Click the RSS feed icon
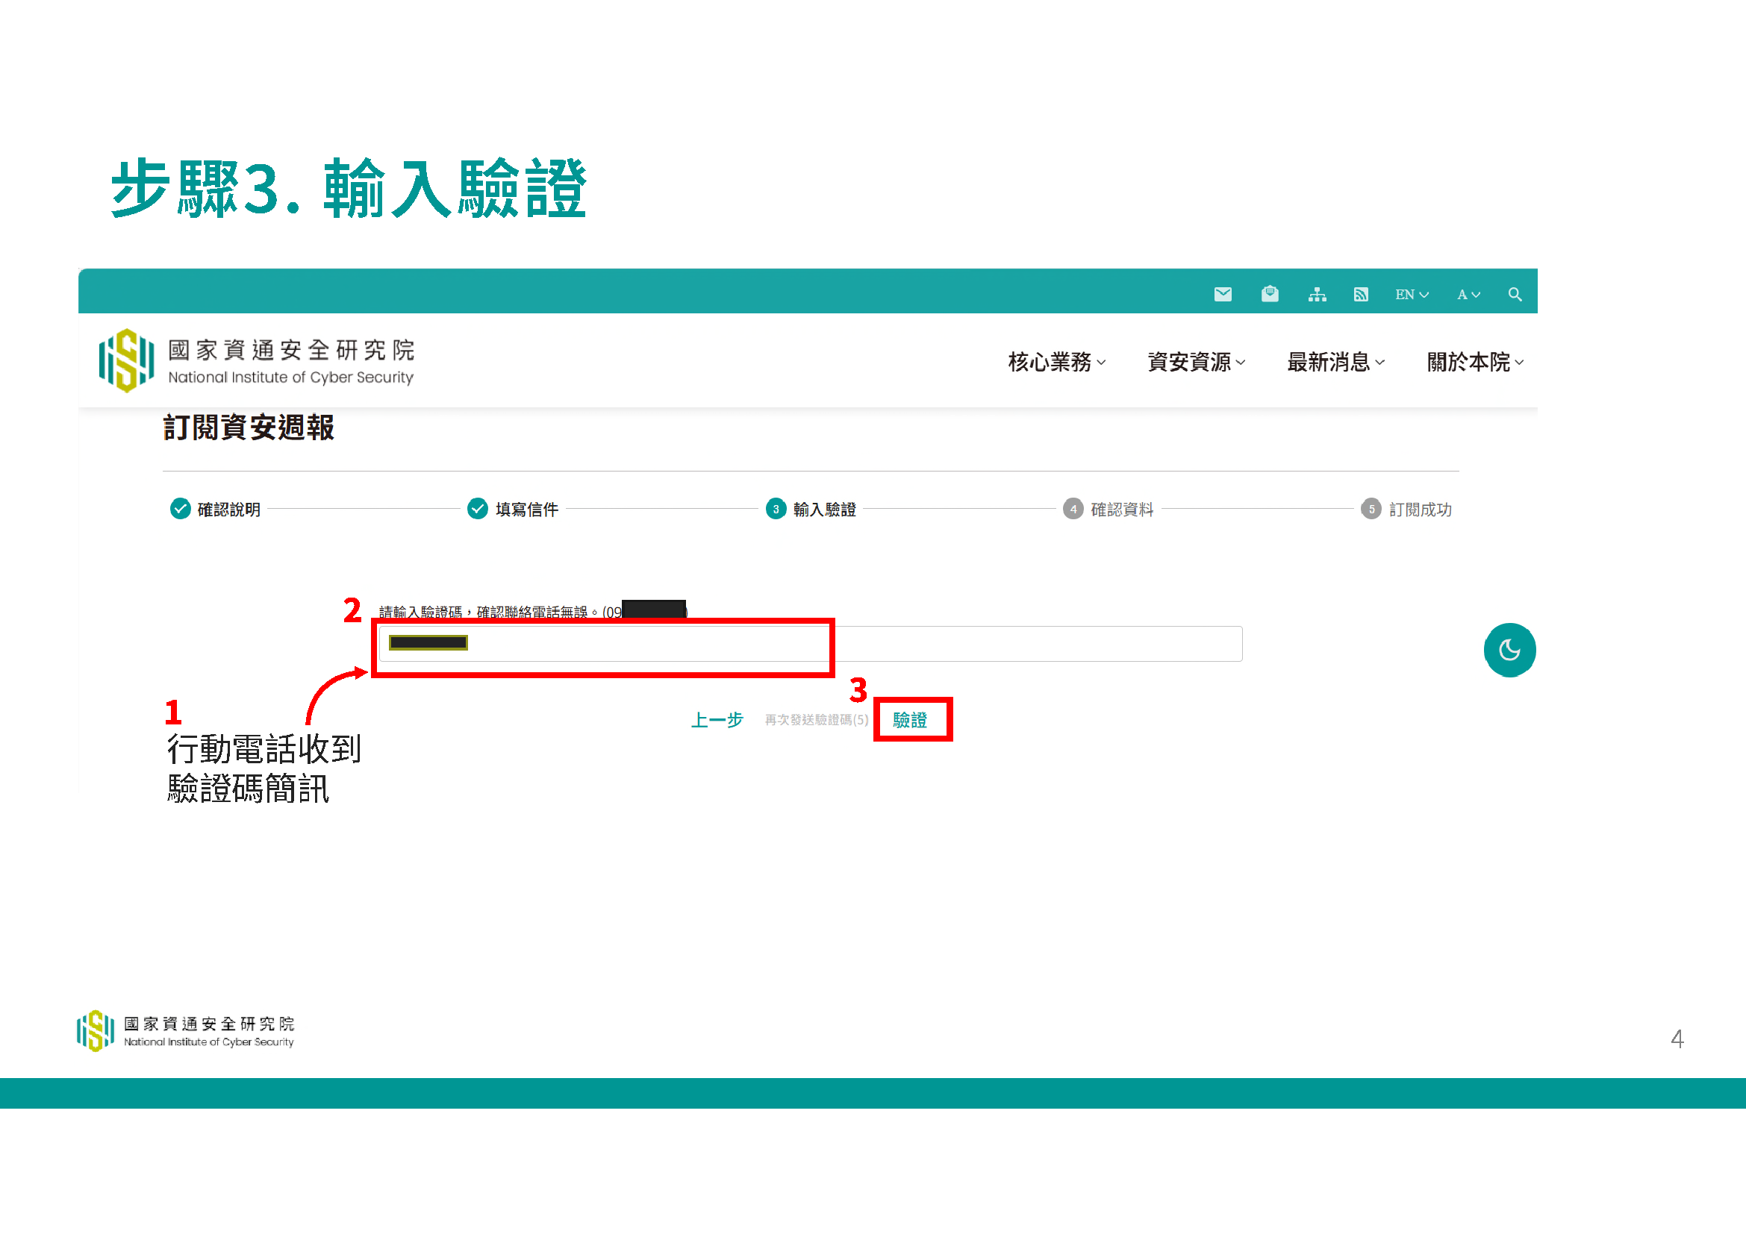This screenshot has width=1746, height=1234. tap(1362, 294)
